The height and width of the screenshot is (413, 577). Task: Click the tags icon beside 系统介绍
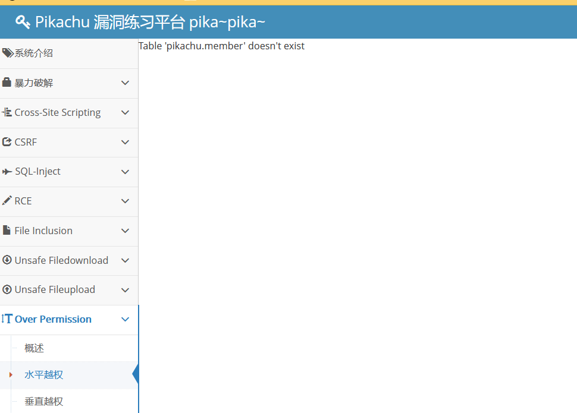[8, 53]
